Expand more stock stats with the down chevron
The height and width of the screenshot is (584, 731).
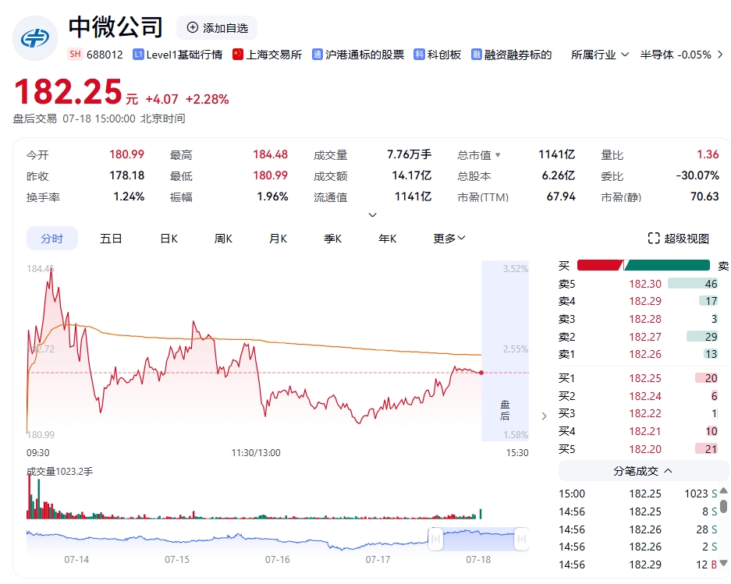coord(372,215)
